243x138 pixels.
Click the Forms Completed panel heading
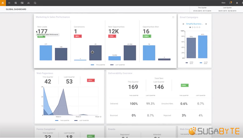[x=46, y=129]
